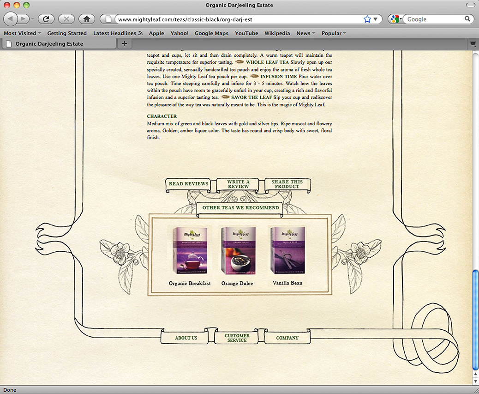
Task: Click the scrollbar up arrow
Action: (475, 374)
